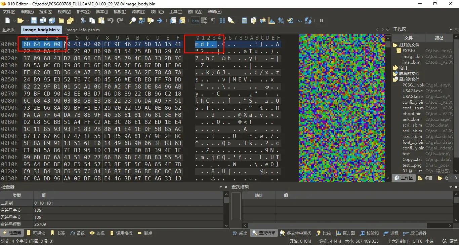459x245 pixels.
Task: Open the 模板(L) menu
Action: click(x=120, y=12)
